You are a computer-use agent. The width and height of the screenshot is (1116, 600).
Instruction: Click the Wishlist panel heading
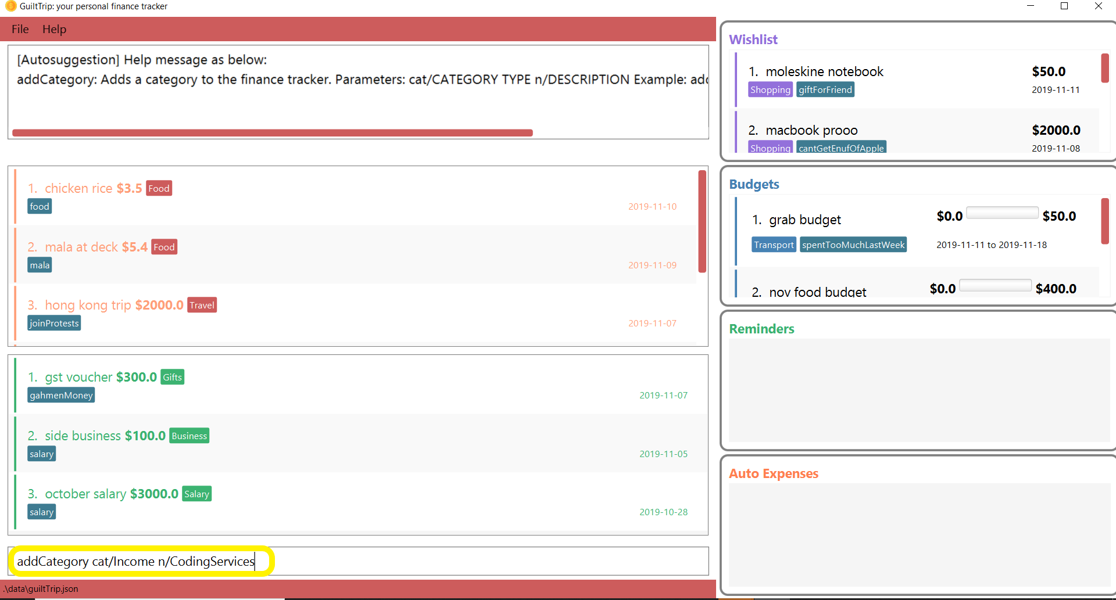tap(753, 39)
